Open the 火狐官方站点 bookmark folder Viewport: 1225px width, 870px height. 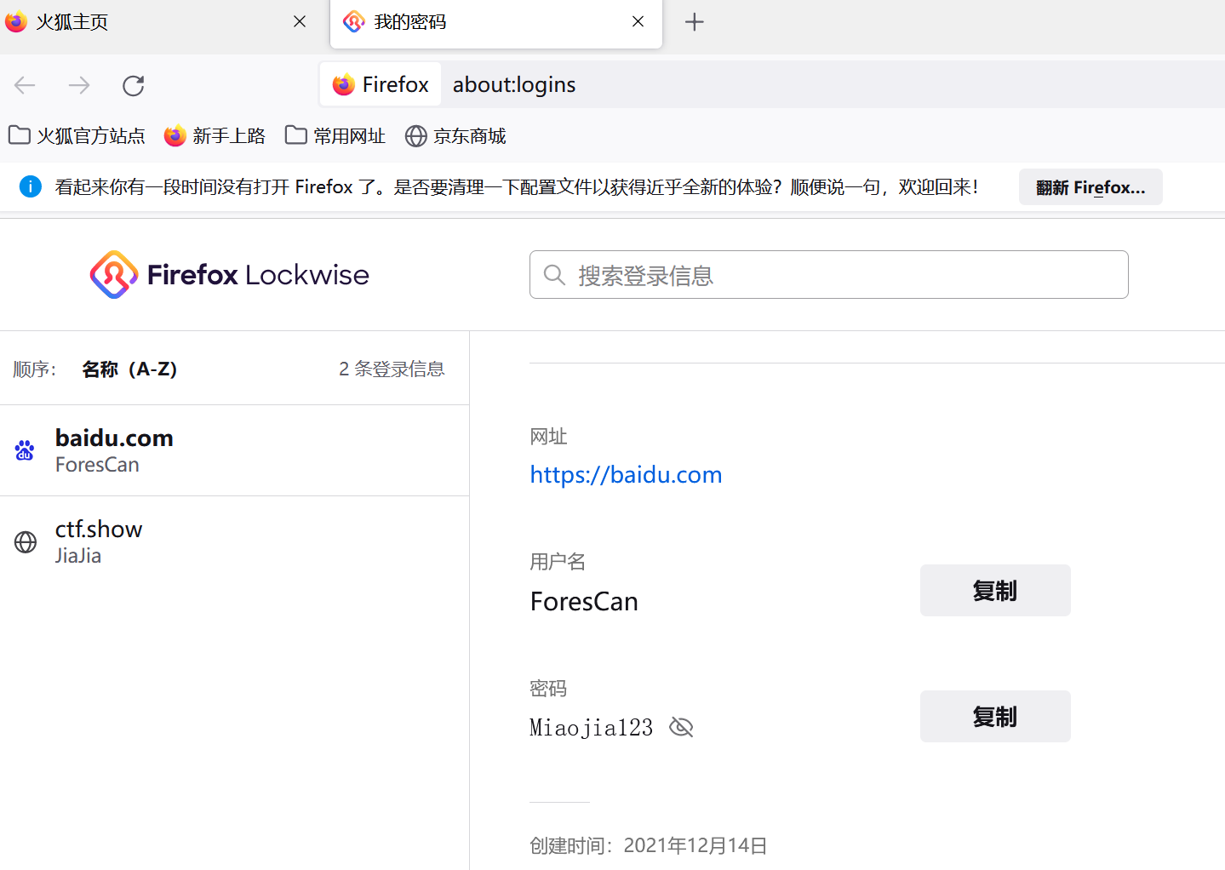(77, 136)
